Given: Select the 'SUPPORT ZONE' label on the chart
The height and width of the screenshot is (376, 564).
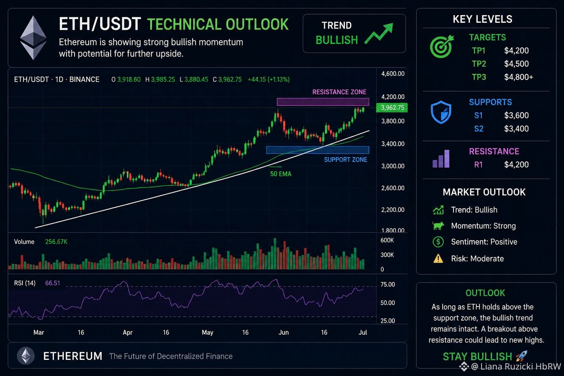Looking at the screenshot, I should (346, 159).
